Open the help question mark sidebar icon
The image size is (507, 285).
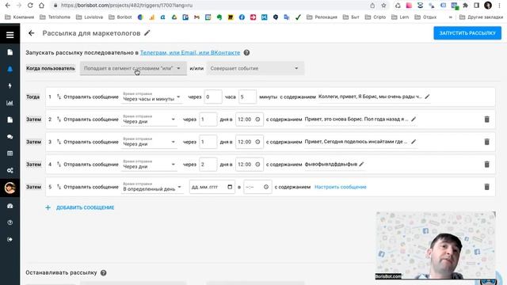pos(10,222)
